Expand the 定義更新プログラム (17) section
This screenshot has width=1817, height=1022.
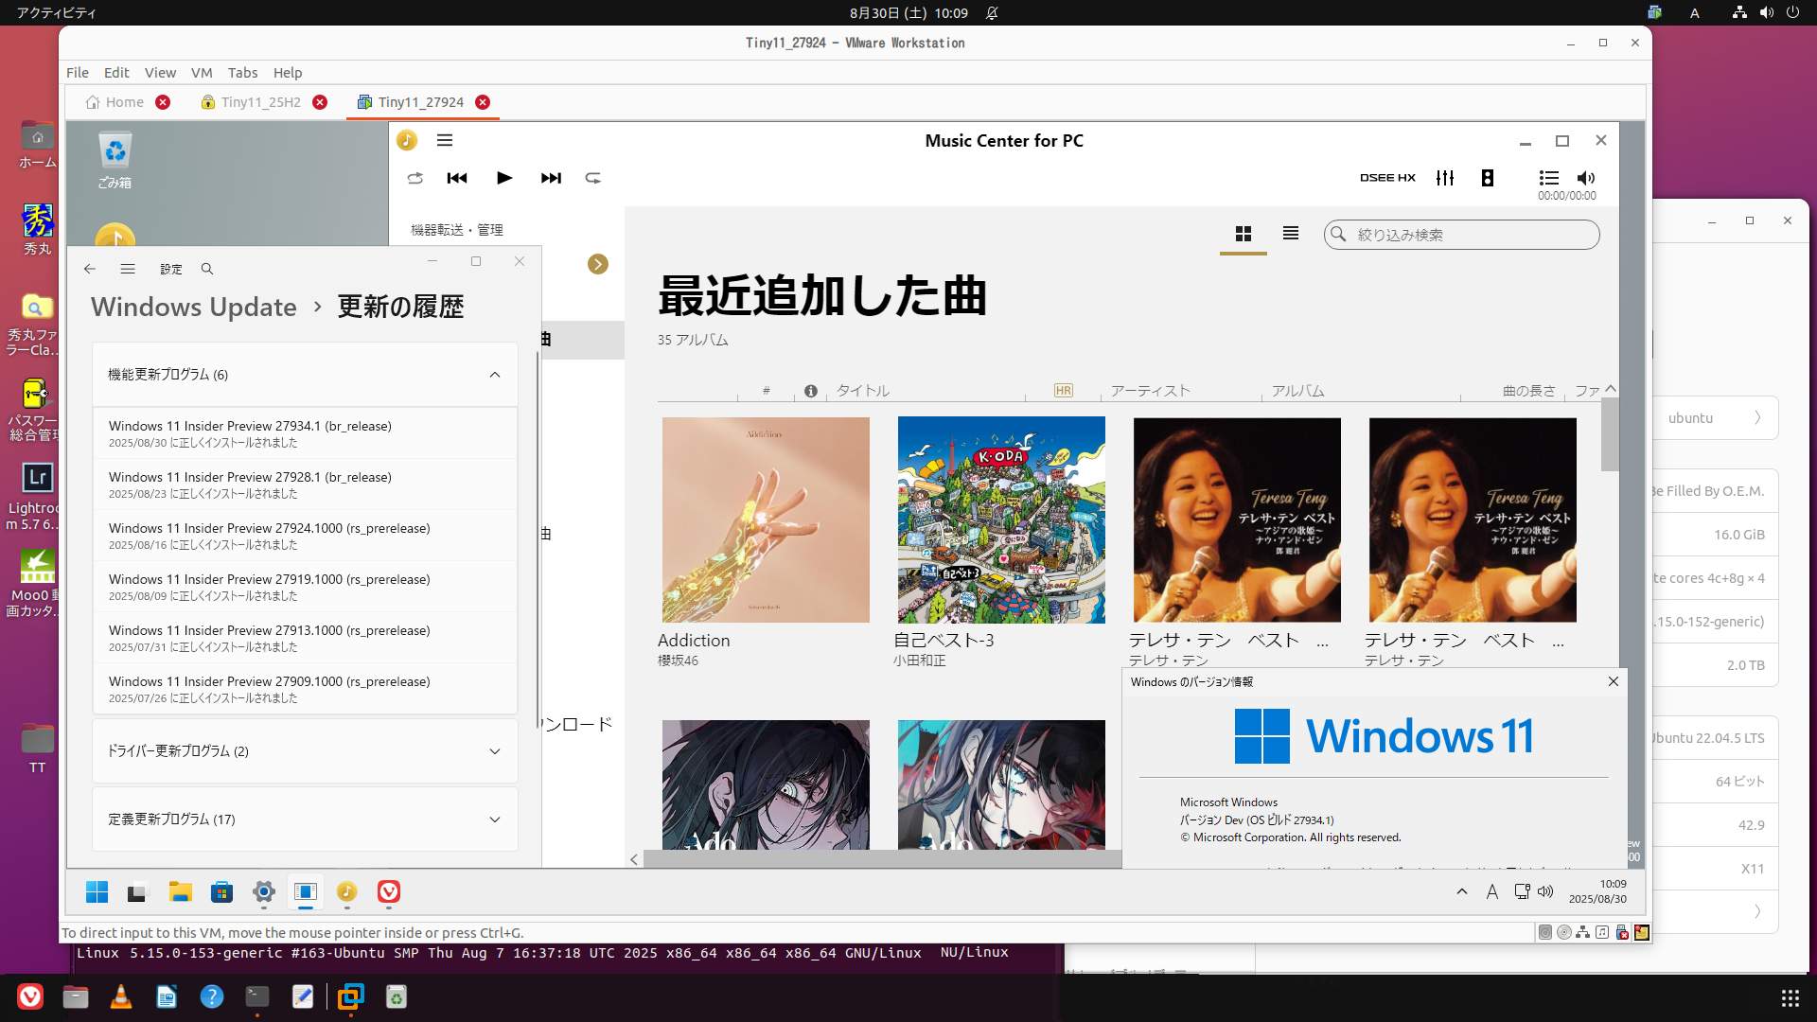(x=305, y=819)
